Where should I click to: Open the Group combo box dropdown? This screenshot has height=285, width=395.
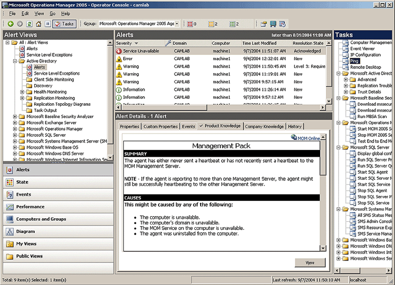click(x=177, y=24)
